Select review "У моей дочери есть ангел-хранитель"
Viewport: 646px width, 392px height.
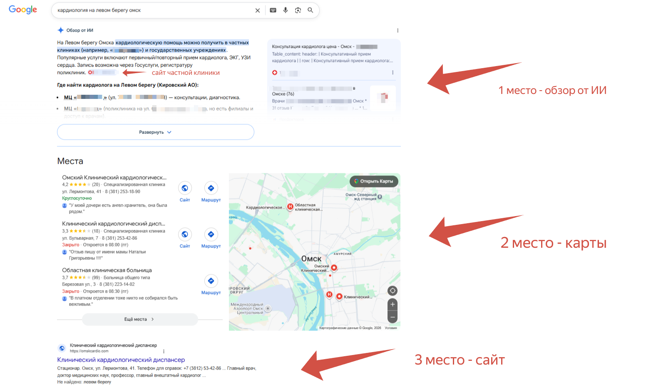[x=118, y=208]
